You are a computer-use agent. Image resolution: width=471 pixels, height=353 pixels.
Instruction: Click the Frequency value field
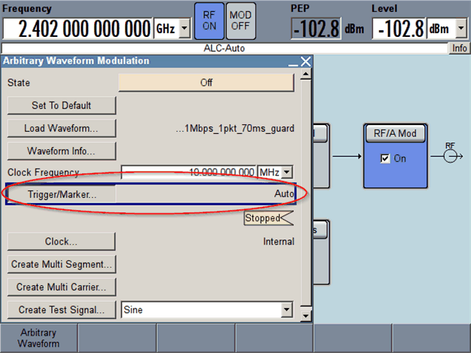pyautogui.click(x=78, y=29)
